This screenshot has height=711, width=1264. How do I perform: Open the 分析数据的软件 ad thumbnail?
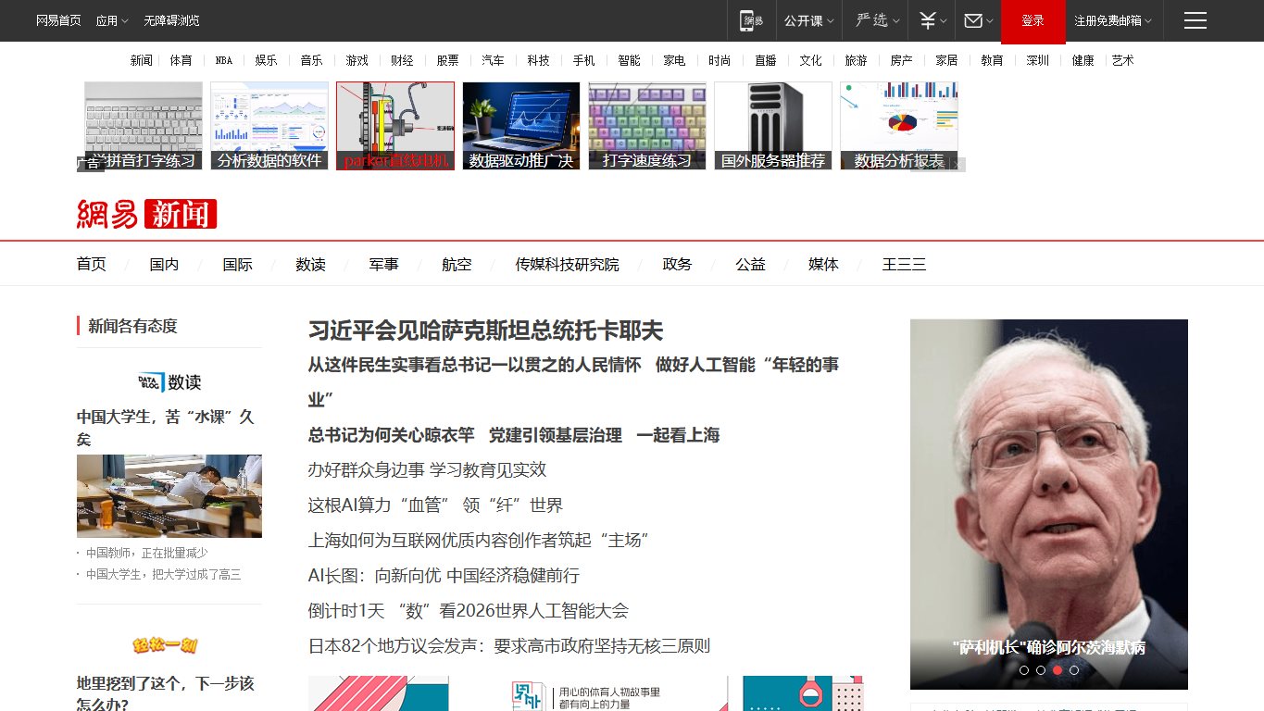(269, 126)
